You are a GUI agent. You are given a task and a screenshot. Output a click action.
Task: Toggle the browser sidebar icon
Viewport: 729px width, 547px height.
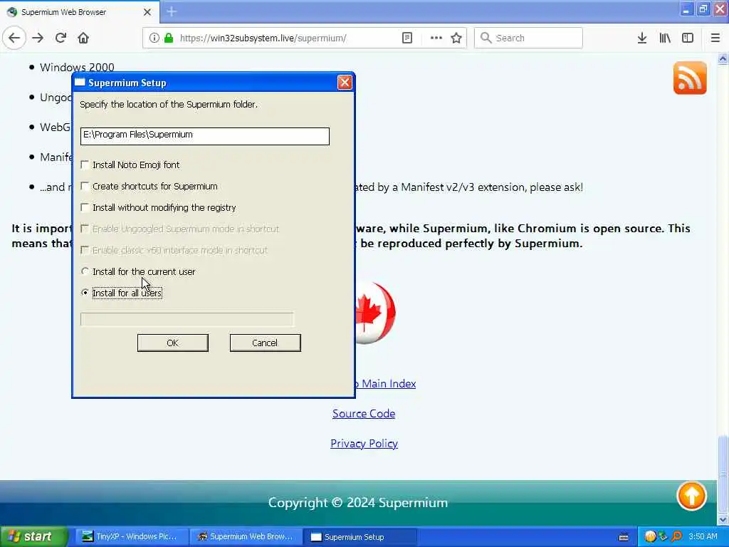pos(688,38)
